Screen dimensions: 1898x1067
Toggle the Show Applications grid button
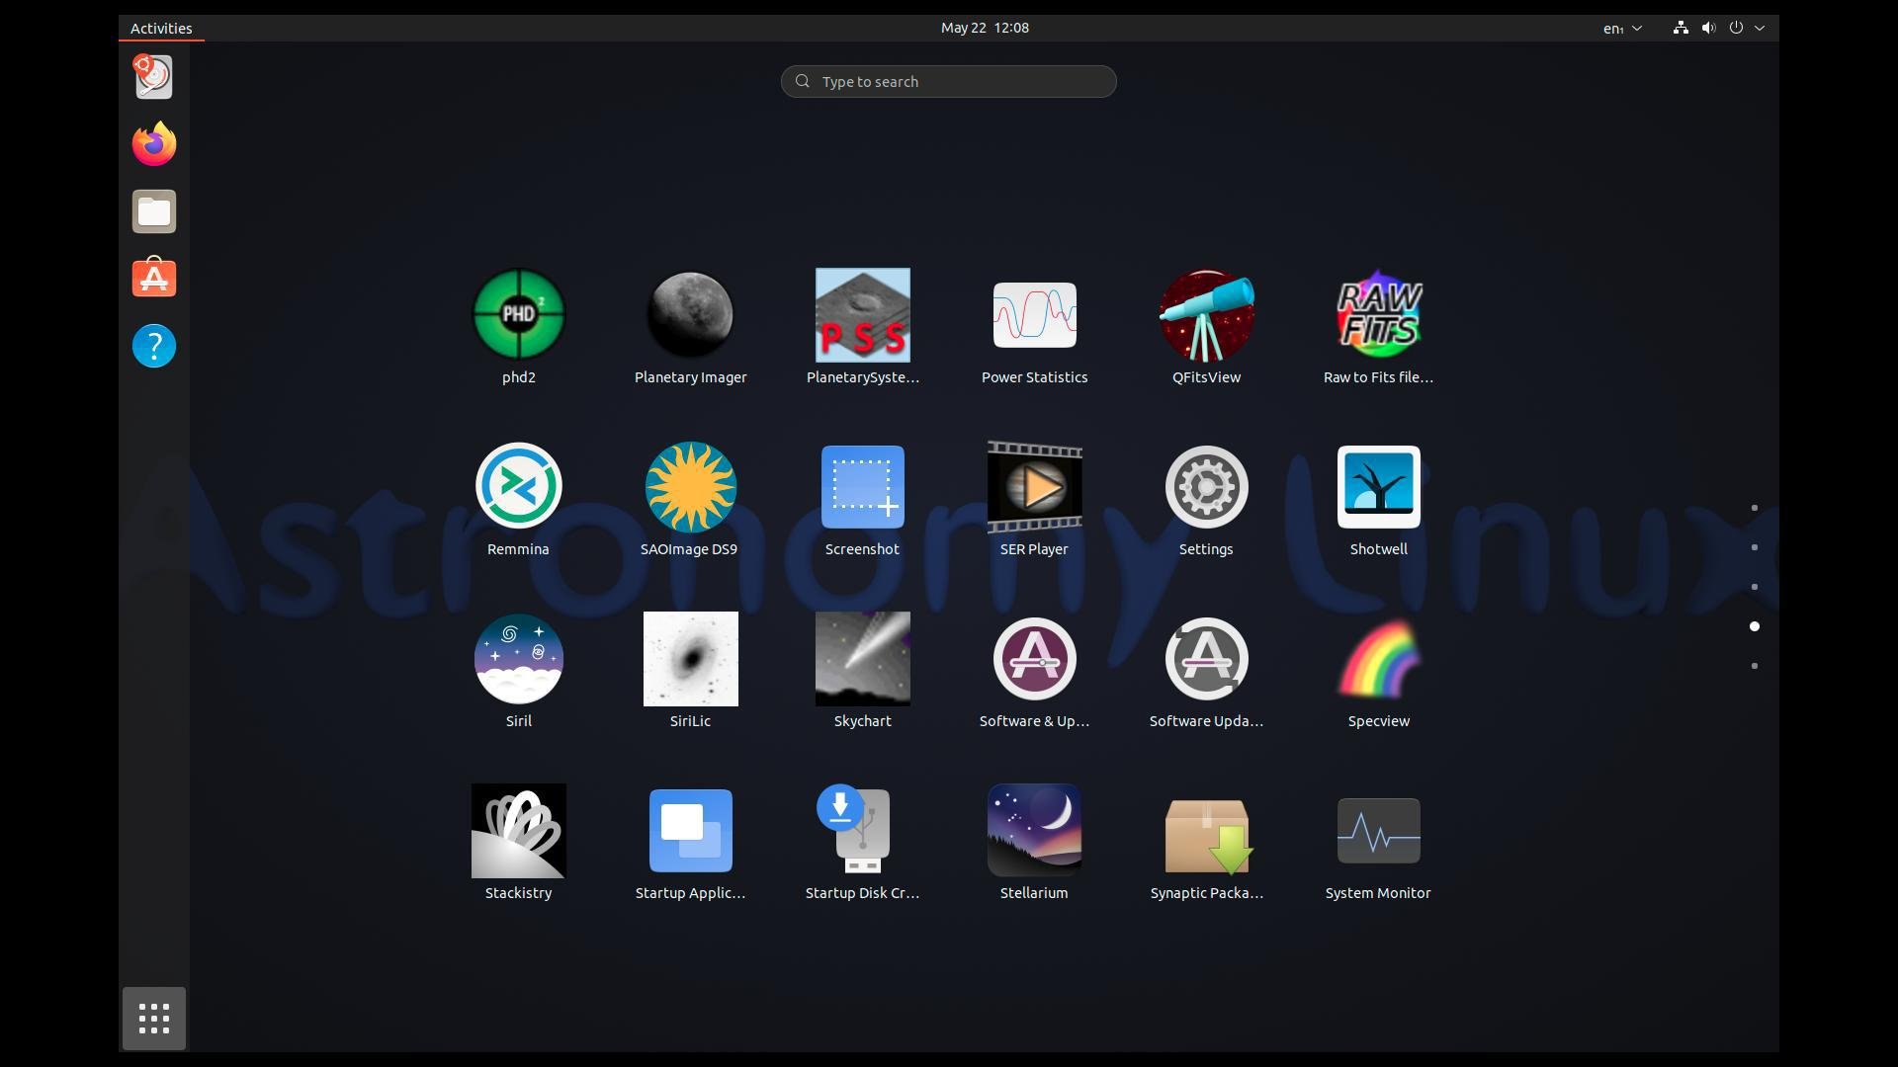(154, 1019)
